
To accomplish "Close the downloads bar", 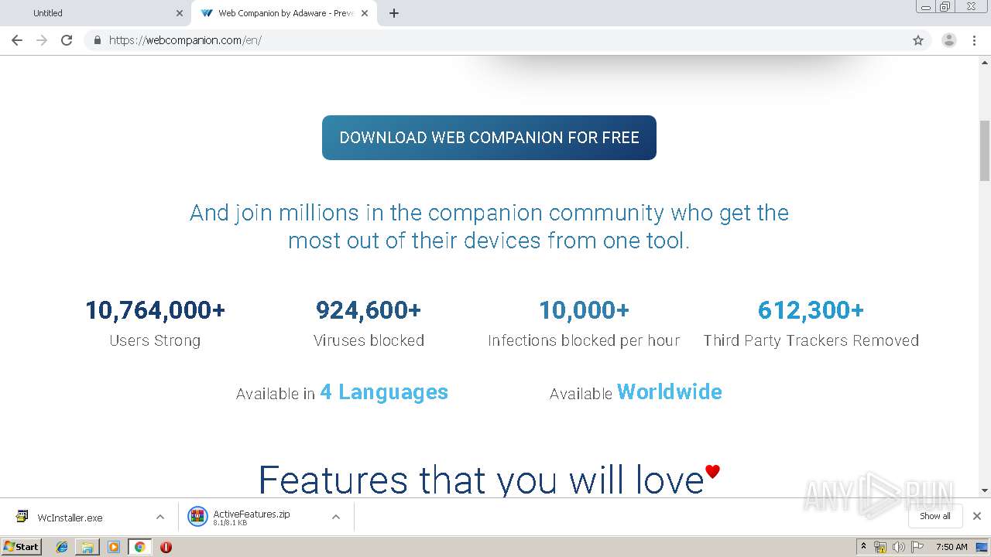I will pyautogui.click(x=977, y=516).
